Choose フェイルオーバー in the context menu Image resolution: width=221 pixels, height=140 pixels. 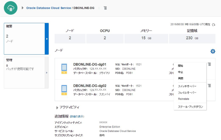[187, 93]
